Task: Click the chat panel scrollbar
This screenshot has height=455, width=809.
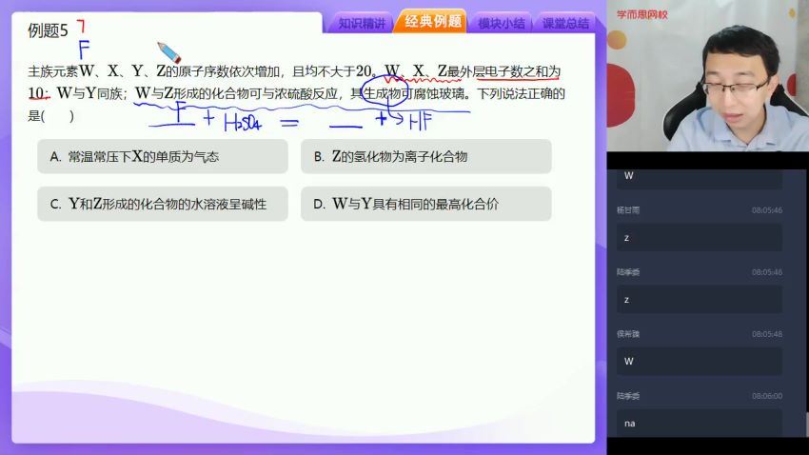Action: pyautogui.click(x=806, y=424)
